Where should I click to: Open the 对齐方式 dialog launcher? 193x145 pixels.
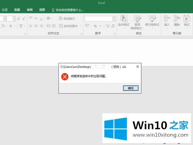pos(82,34)
